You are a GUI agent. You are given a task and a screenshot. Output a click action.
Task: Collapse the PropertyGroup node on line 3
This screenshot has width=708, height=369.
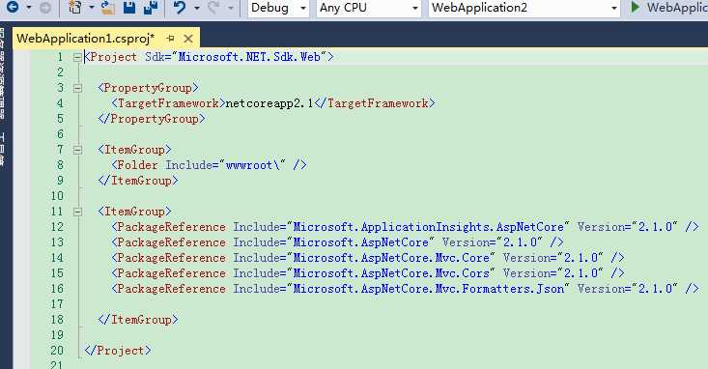[x=77, y=88]
